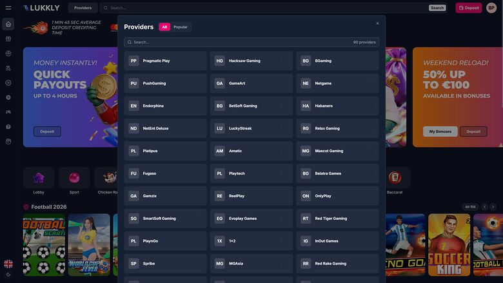
Task: Select NetEnt Deluxe provider
Action: pos(166,128)
